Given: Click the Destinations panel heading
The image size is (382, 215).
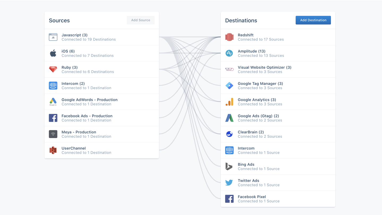Looking at the screenshot, I should [241, 20].
